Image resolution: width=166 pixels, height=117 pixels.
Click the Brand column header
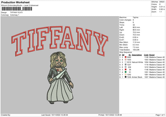click(x=152, y=55)
